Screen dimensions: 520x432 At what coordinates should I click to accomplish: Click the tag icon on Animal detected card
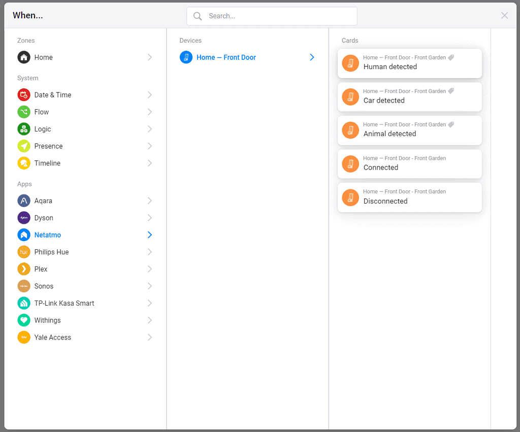tap(451, 125)
